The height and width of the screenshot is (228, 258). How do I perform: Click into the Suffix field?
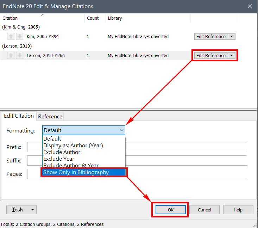(x=137, y=160)
